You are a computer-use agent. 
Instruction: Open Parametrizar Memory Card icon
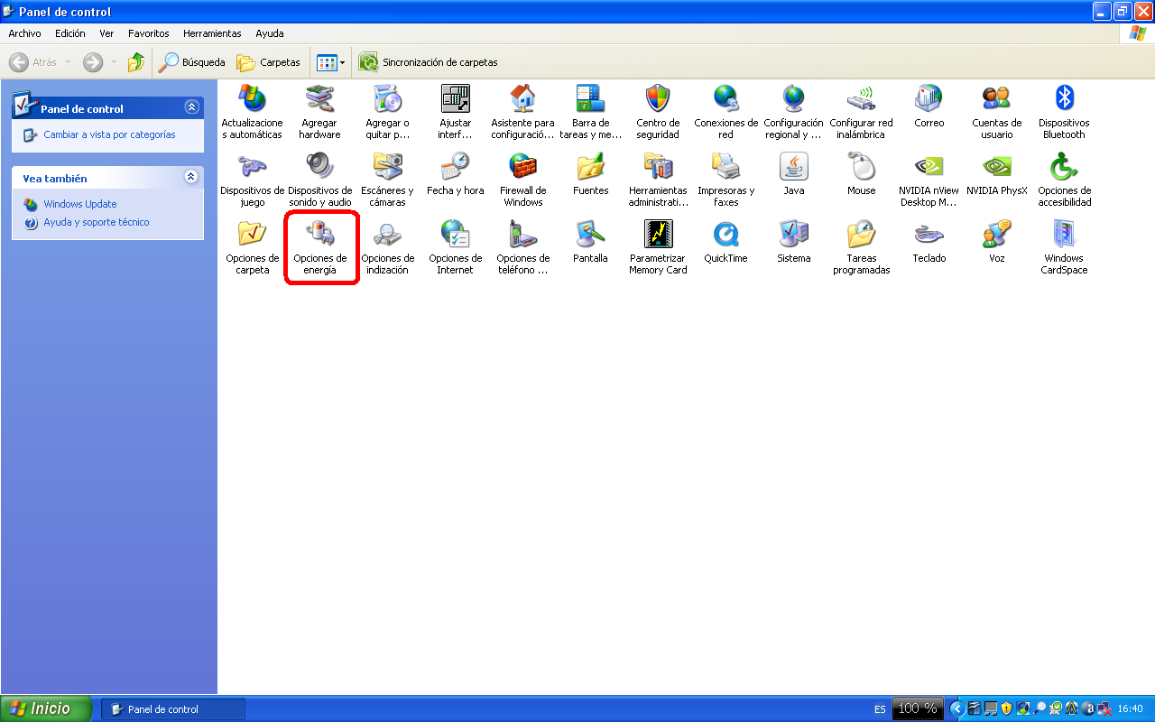(x=658, y=247)
